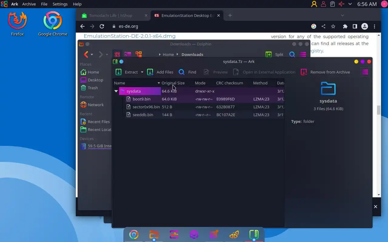This screenshot has width=388, height=242.
Task: Switch Dolphin to details tree view
Action: [x=139, y=54]
